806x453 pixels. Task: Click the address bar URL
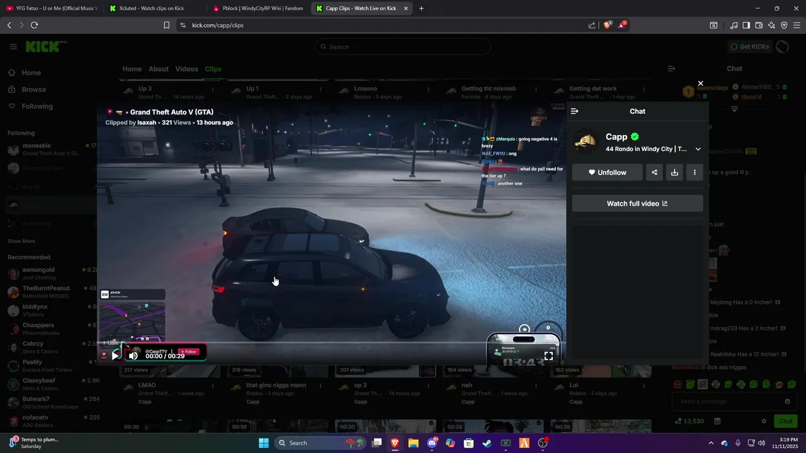[218, 25]
